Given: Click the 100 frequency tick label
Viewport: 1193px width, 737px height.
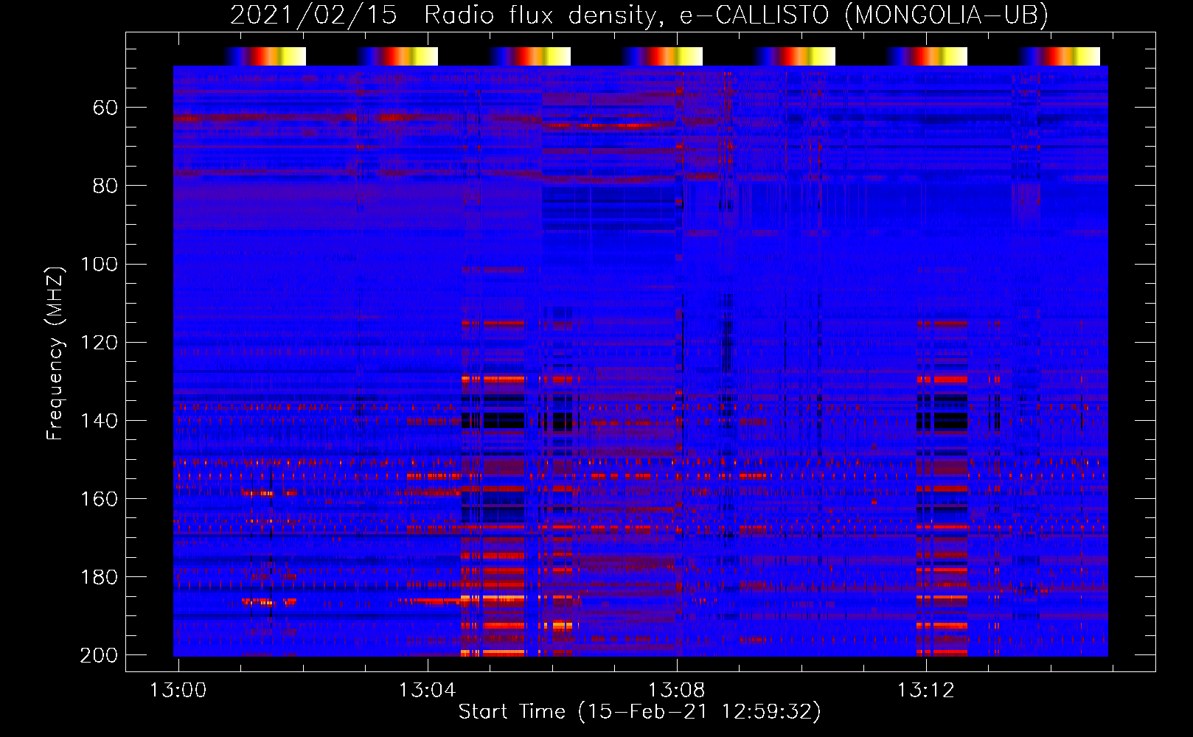Looking at the screenshot, I should click(x=99, y=265).
